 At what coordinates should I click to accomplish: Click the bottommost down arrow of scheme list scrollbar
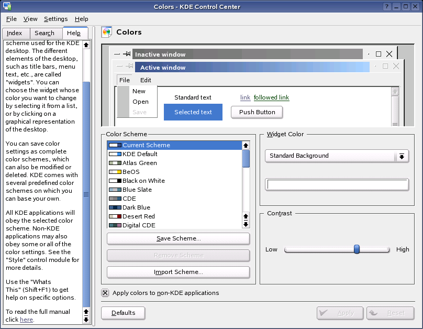[x=246, y=225]
